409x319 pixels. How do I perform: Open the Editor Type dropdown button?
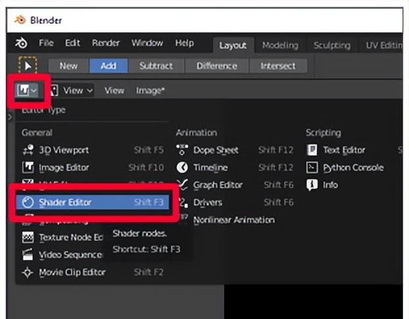[27, 90]
